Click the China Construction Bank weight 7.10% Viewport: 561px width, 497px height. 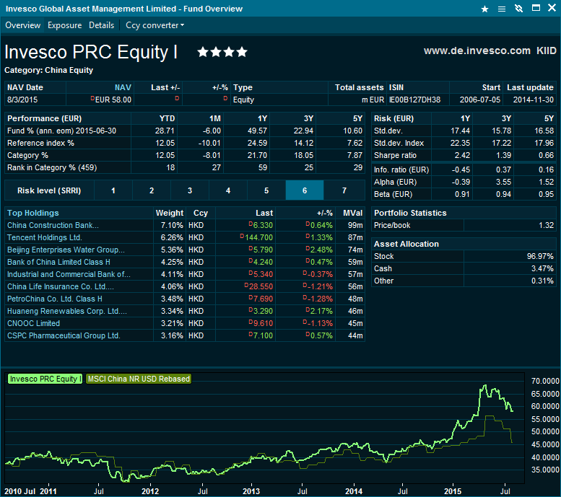point(172,225)
